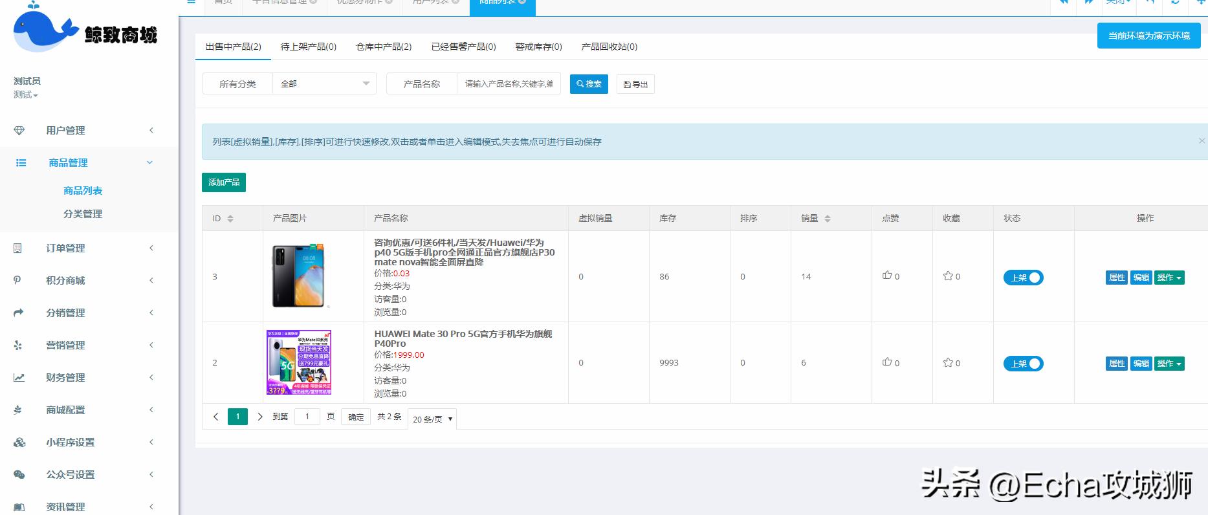Click the share arrow icon beside 分销管理
The image size is (1208, 515).
click(19, 312)
